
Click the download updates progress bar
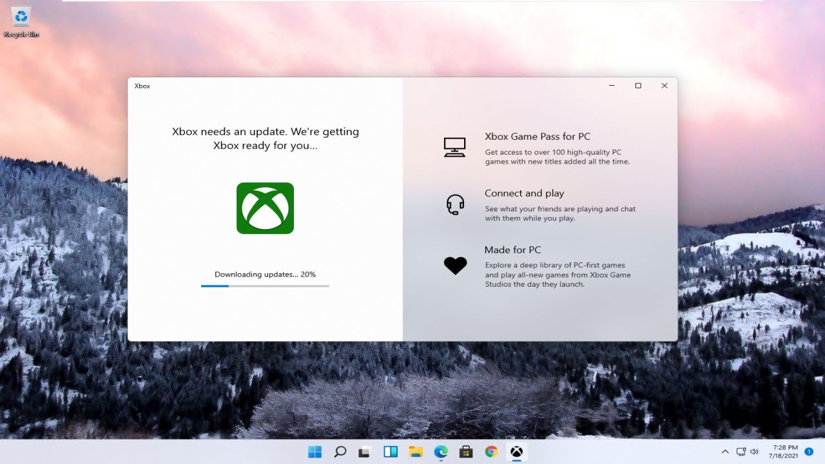(265, 285)
